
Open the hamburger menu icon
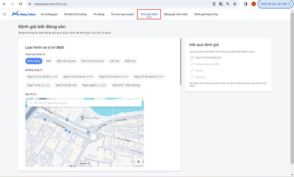point(5,14)
